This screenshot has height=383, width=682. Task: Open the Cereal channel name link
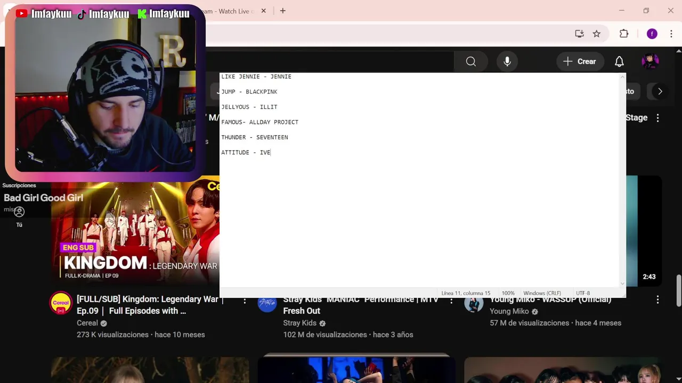[x=87, y=323]
